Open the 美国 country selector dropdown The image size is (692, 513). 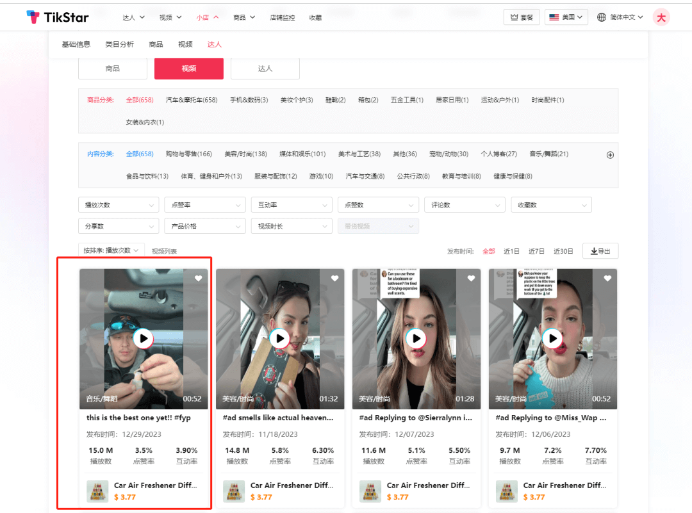click(566, 17)
